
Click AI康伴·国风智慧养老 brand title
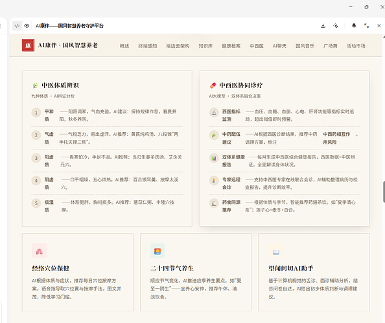(68, 45)
